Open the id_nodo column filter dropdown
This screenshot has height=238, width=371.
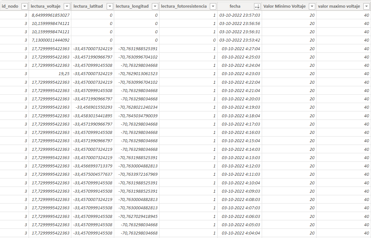click(x=25, y=6)
